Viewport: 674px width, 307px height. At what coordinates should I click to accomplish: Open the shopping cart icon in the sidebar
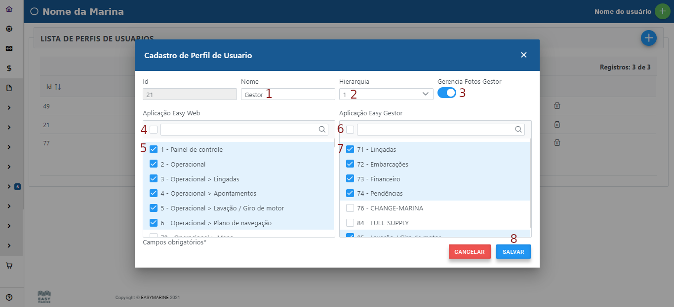[8, 265]
